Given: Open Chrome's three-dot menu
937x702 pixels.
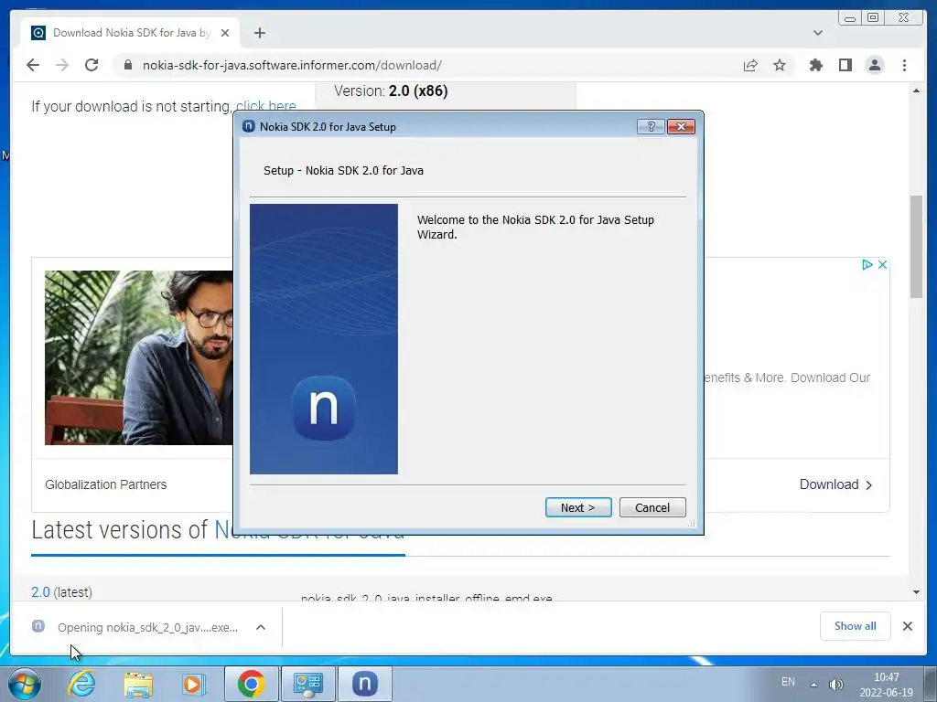Looking at the screenshot, I should [x=904, y=65].
